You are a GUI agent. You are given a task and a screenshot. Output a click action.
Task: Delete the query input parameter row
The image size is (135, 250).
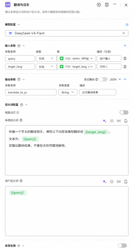pos(125,58)
